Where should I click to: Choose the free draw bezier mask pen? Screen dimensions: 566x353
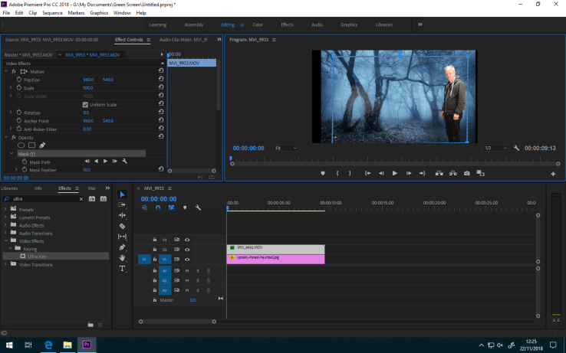coord(42,145)
